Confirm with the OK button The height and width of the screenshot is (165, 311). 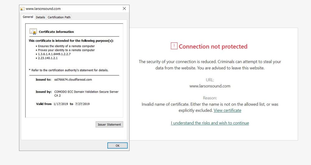tap(117, 145)
